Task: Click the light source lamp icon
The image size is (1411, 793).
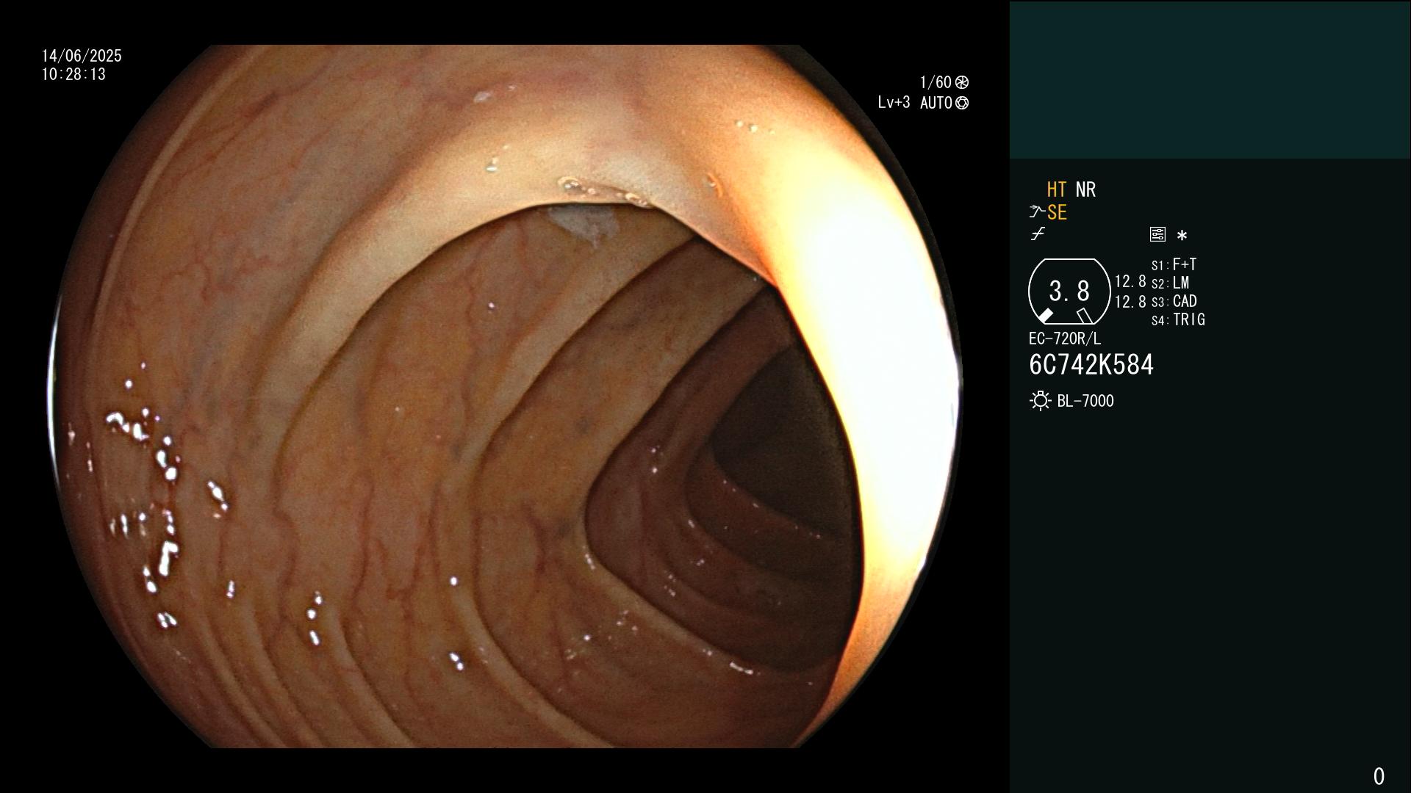Action: point(1040,401)
